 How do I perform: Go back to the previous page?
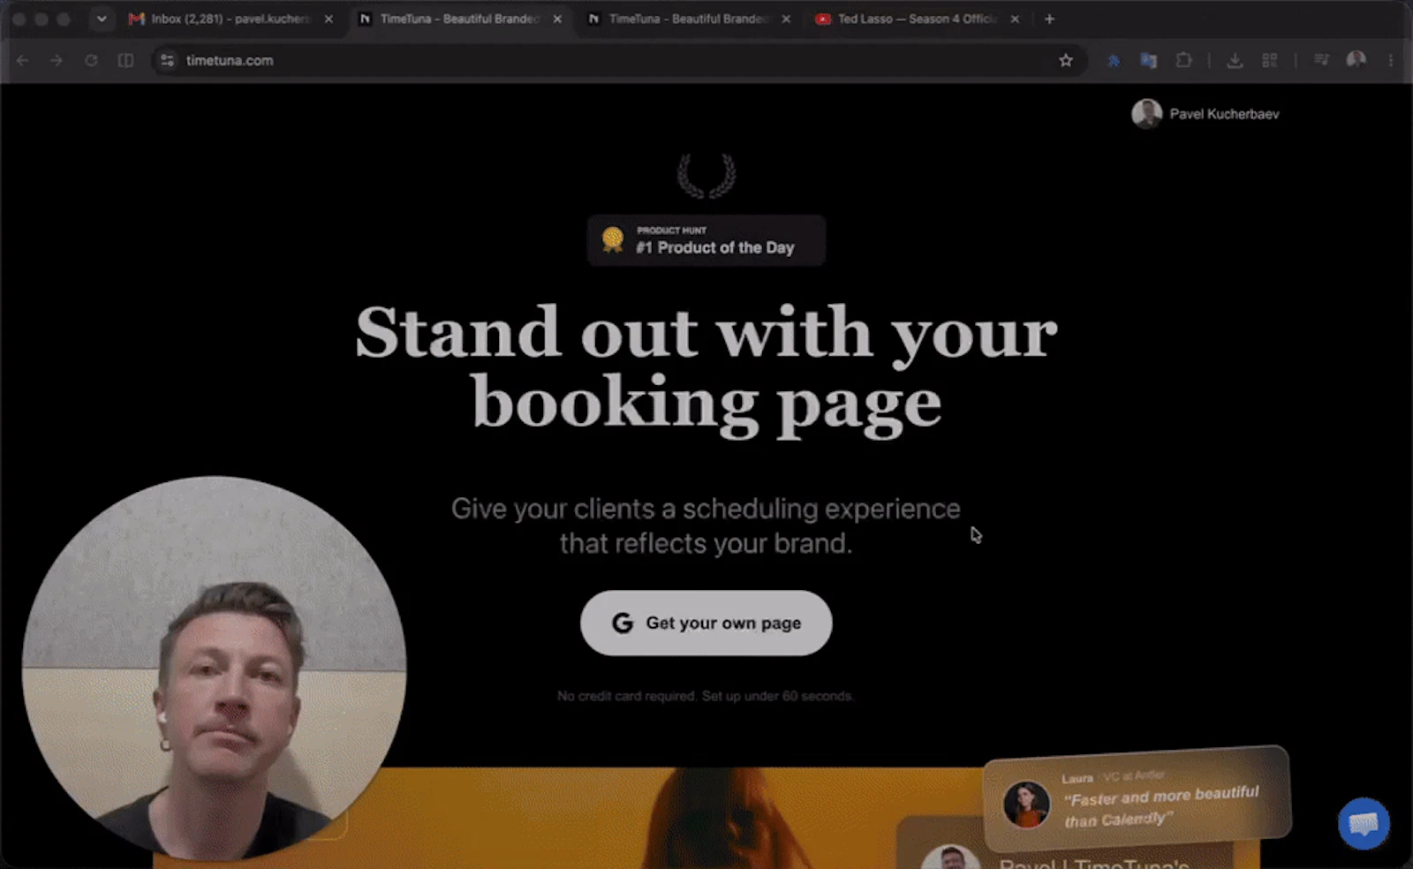coord(23,61)
